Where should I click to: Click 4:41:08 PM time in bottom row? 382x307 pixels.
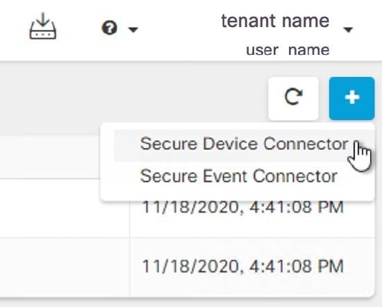(297, 266)
